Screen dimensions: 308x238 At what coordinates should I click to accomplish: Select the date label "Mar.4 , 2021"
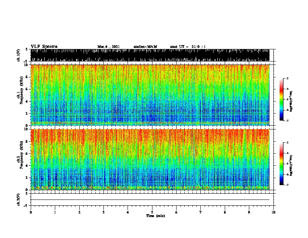tap(108, 47)
